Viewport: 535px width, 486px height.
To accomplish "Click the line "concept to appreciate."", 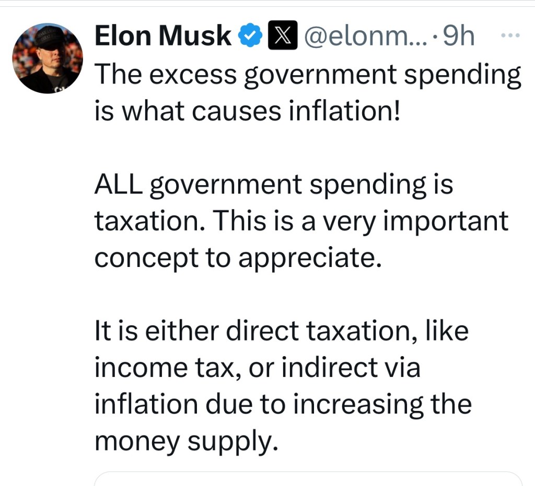I will [x=236, y=258].
